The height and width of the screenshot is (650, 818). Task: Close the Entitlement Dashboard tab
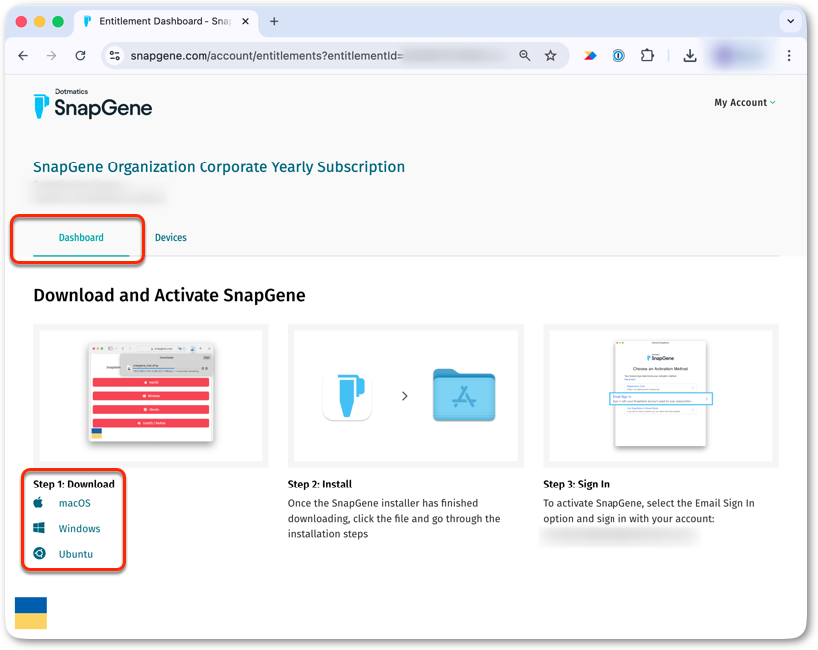(x=245, y=21)
